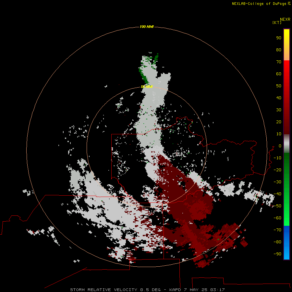The image size is (292, 292).
Task: Click the -30 knots scale label
Action: click(x=277, y=182)
